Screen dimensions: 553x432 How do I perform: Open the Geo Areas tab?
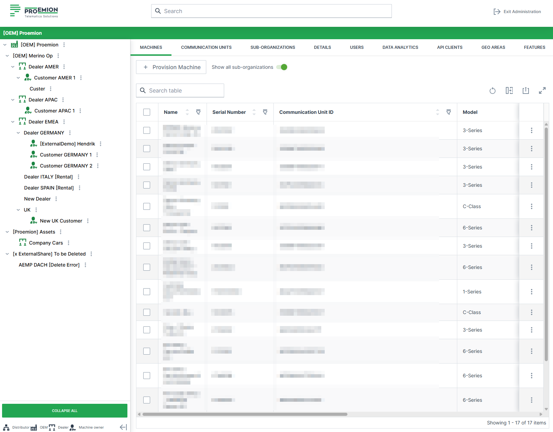coord(493,47)
